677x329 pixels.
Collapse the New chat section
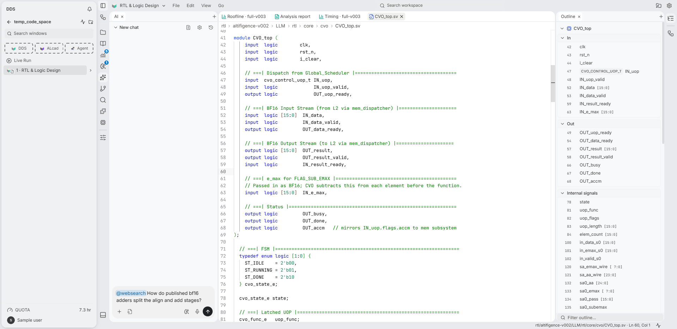(116, 27)
